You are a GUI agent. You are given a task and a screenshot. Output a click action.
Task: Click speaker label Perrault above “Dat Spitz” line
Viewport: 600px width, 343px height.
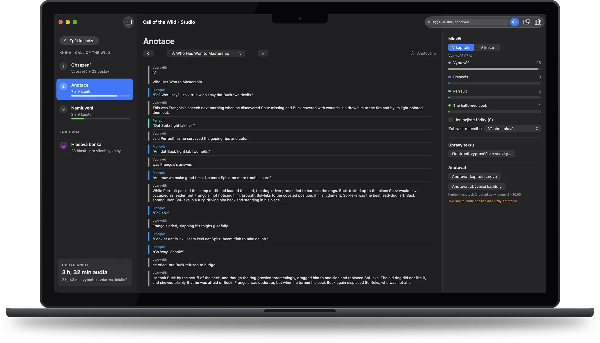click(159, 121)
